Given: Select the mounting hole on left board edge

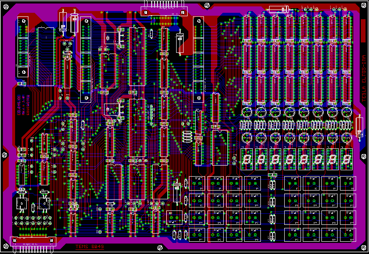Looking at the screenshot, I should click(x=5, y=155).
